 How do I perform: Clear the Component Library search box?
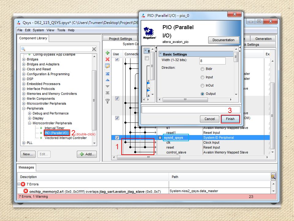pyautogui.click(x=94, y=49)
